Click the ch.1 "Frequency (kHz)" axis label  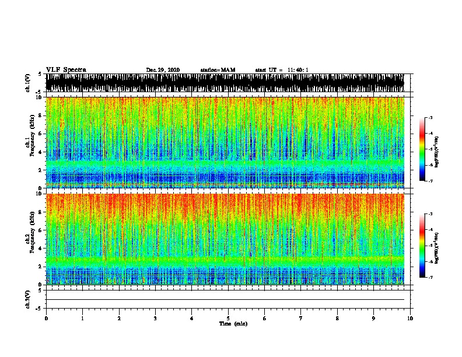[32, 136]
